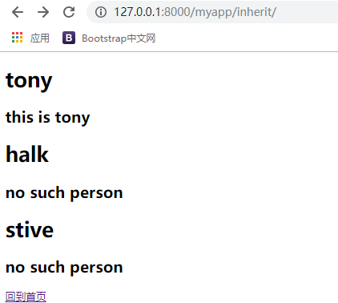Open site information via the circled i icon

101,12
